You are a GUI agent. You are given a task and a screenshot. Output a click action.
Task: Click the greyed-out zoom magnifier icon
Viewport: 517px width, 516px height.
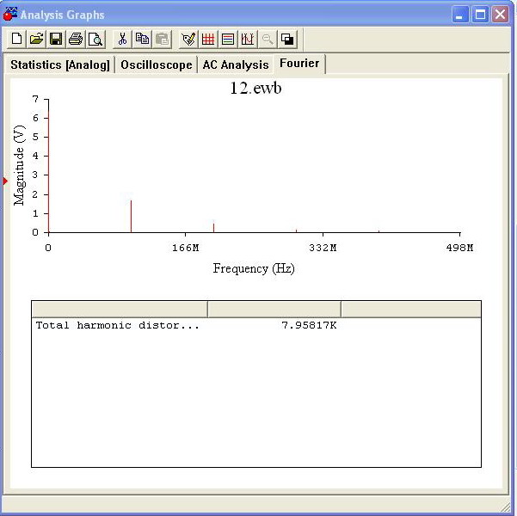pyautogui.click(x=268, y=40)
